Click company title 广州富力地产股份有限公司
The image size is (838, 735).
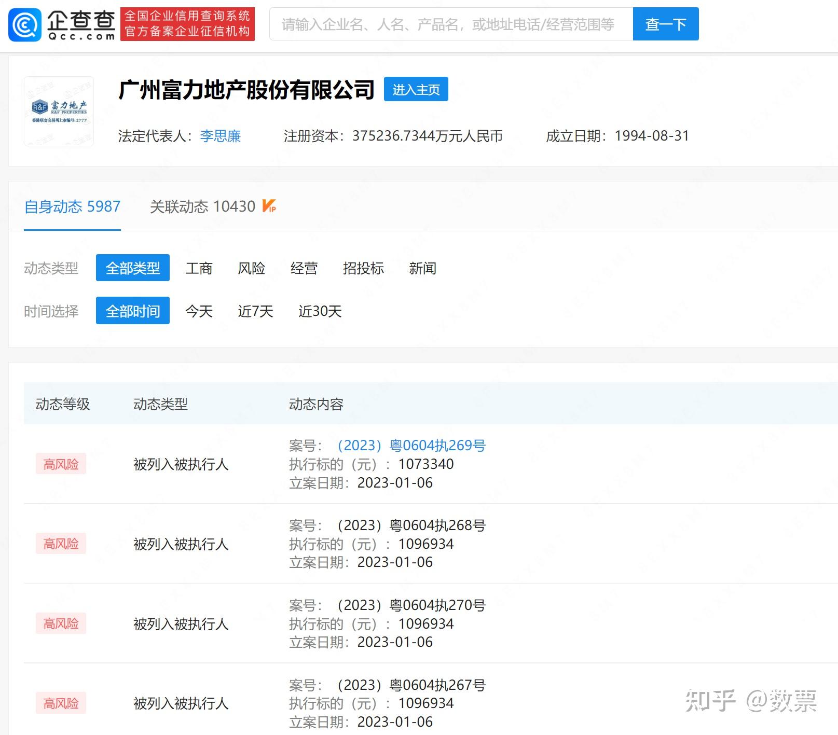pyautogui.click(x=246, y=90)
